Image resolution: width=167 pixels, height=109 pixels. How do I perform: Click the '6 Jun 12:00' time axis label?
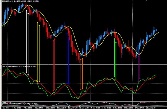pyautogui.click(x=17, y=108)
